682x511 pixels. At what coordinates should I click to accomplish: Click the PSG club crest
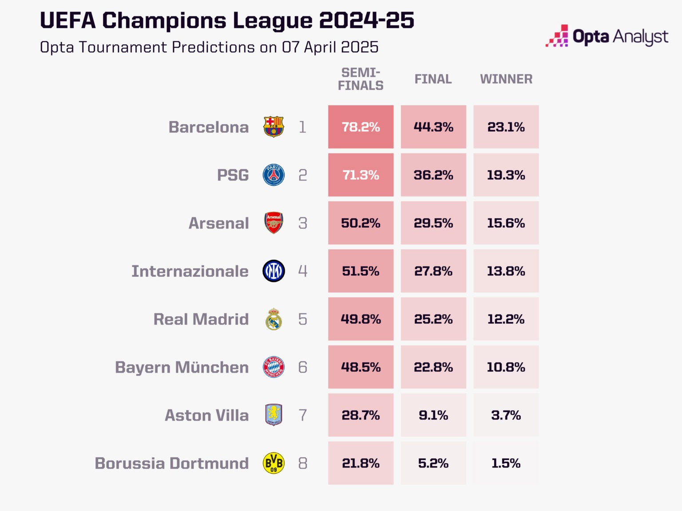[x=274, y=175]
